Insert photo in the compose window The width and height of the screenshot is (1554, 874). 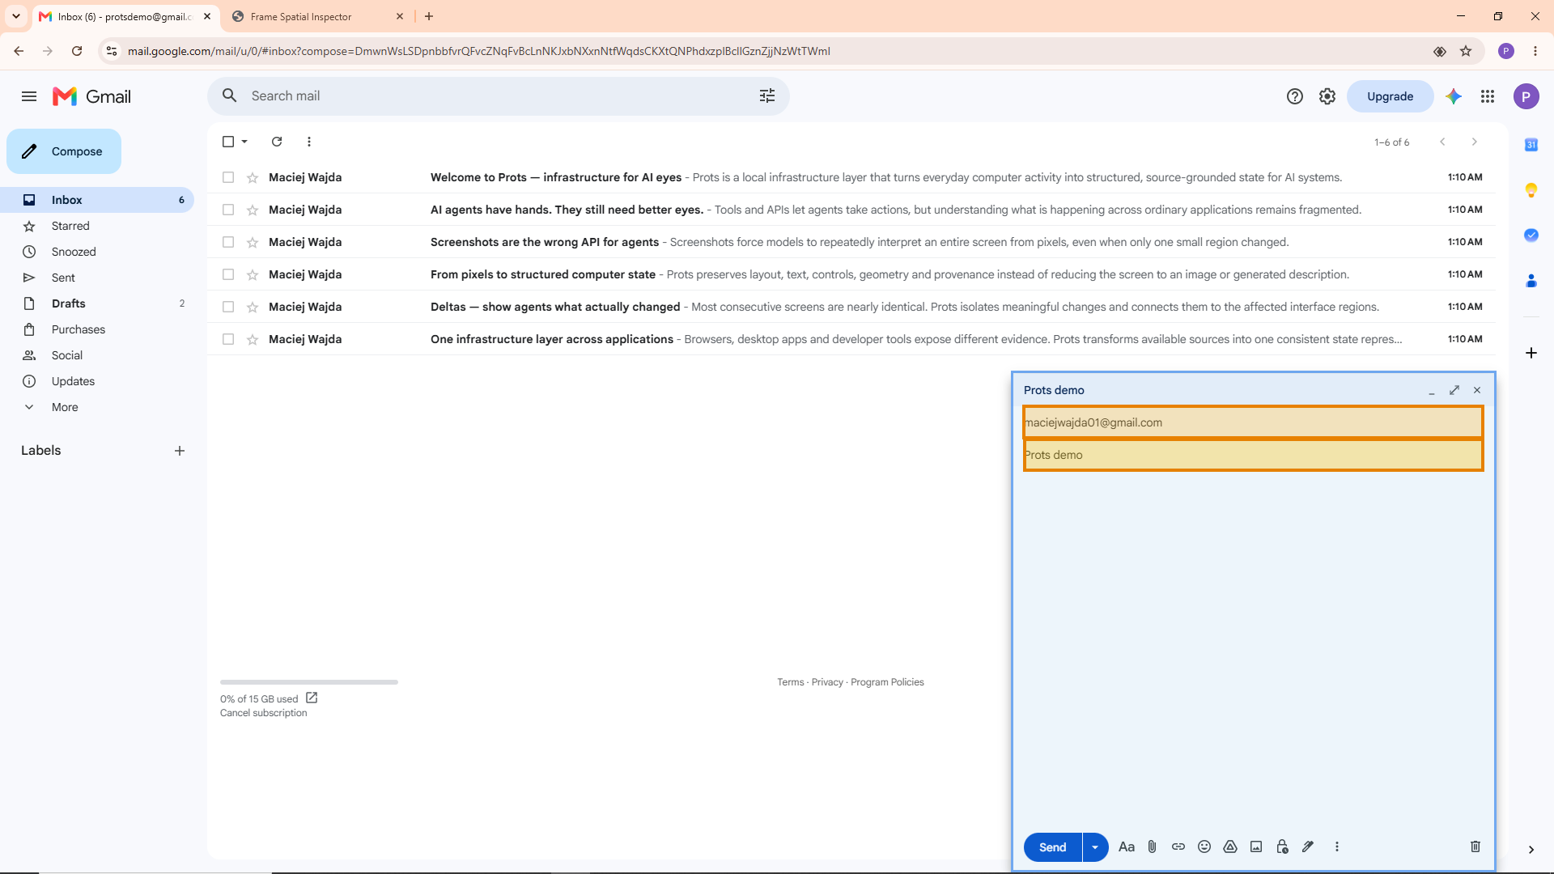pos(1256,846)
